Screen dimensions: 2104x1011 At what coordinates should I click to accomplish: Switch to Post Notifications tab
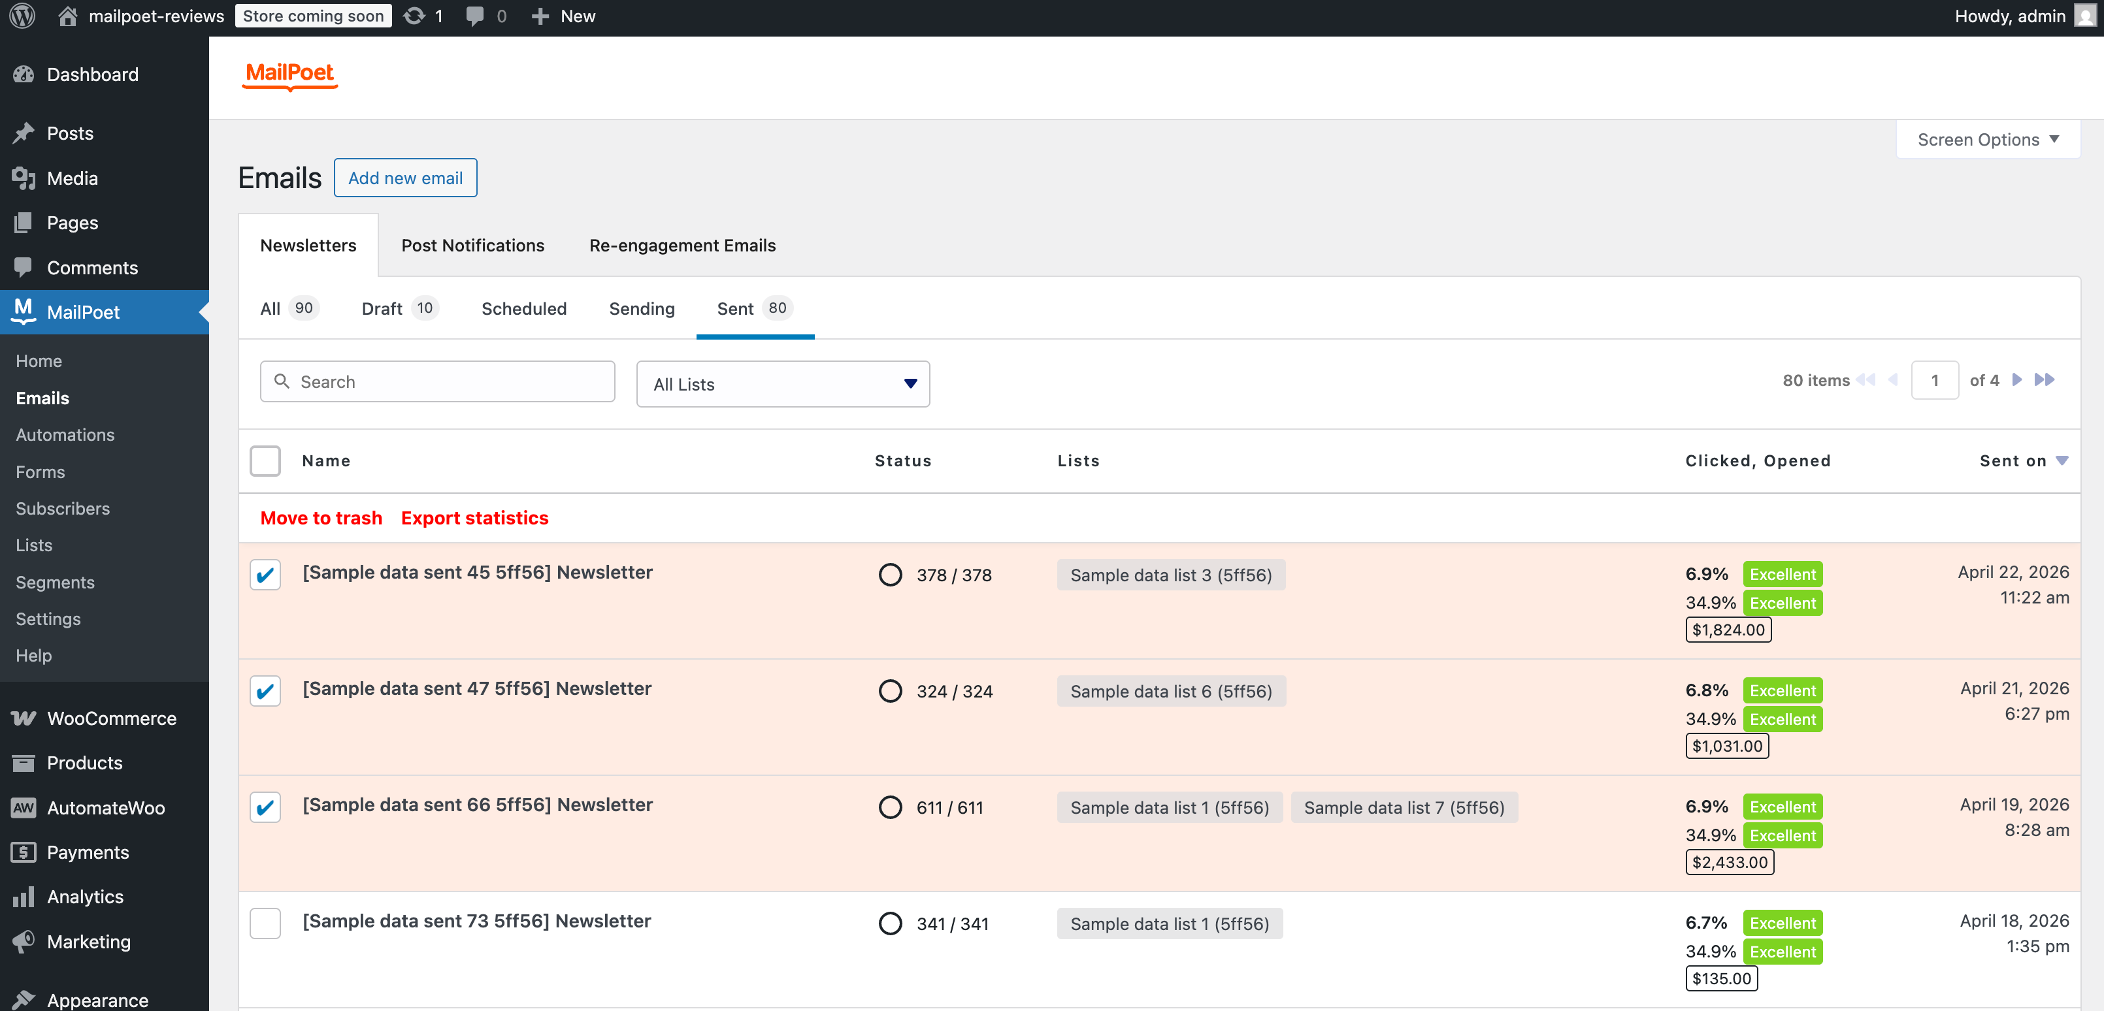pyautogui.click(x=472, y=245)
